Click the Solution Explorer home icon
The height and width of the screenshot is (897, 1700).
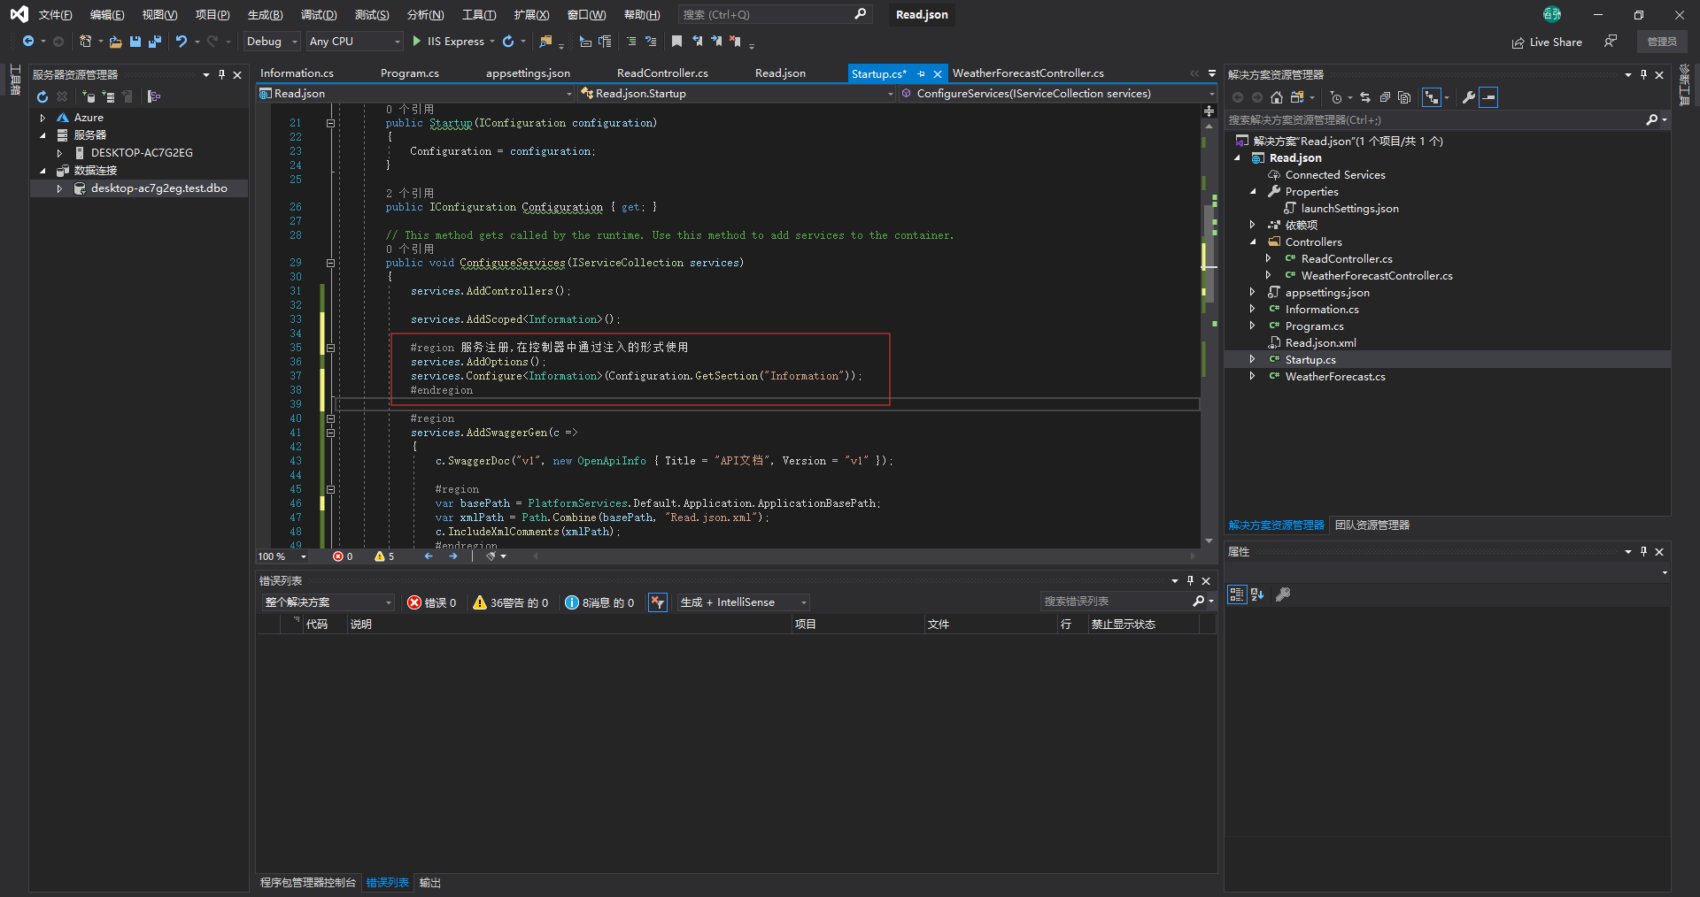tap(1276, 97)
